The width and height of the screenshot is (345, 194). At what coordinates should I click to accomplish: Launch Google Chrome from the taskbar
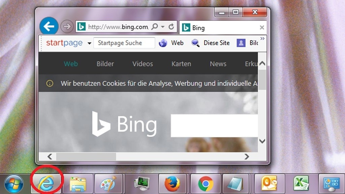tap(206, 184)
